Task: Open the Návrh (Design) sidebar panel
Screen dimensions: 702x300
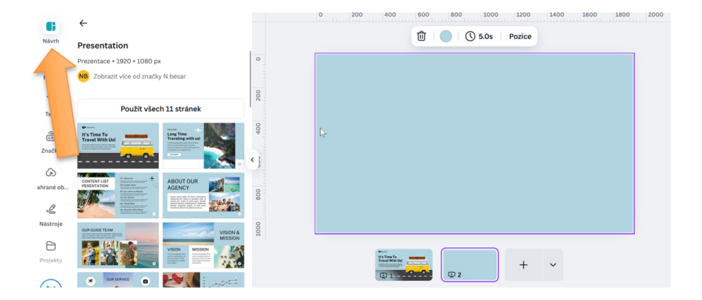Action: pos(50,28)
